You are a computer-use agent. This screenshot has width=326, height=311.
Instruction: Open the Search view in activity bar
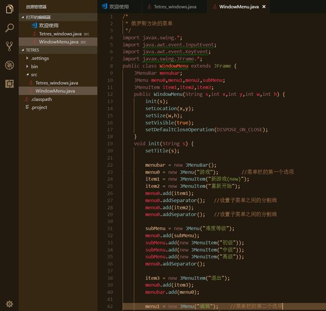9,28
